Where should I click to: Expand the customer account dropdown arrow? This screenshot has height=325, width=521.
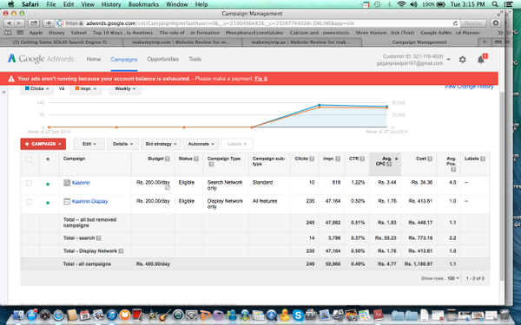coord(449,60)
